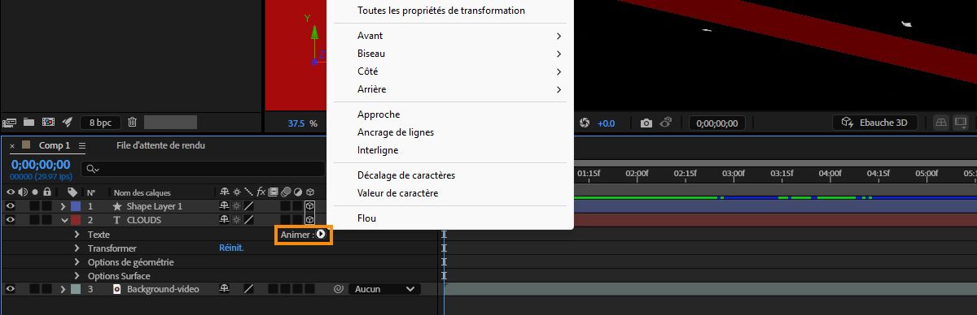Click the file icon of Background-video layer

click(x=117, y=289)
